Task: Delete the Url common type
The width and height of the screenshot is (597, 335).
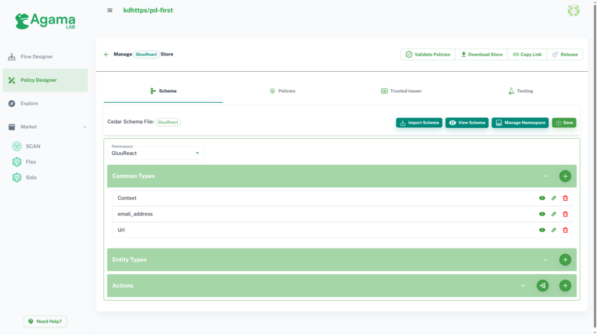Action: tap(566, 230)
